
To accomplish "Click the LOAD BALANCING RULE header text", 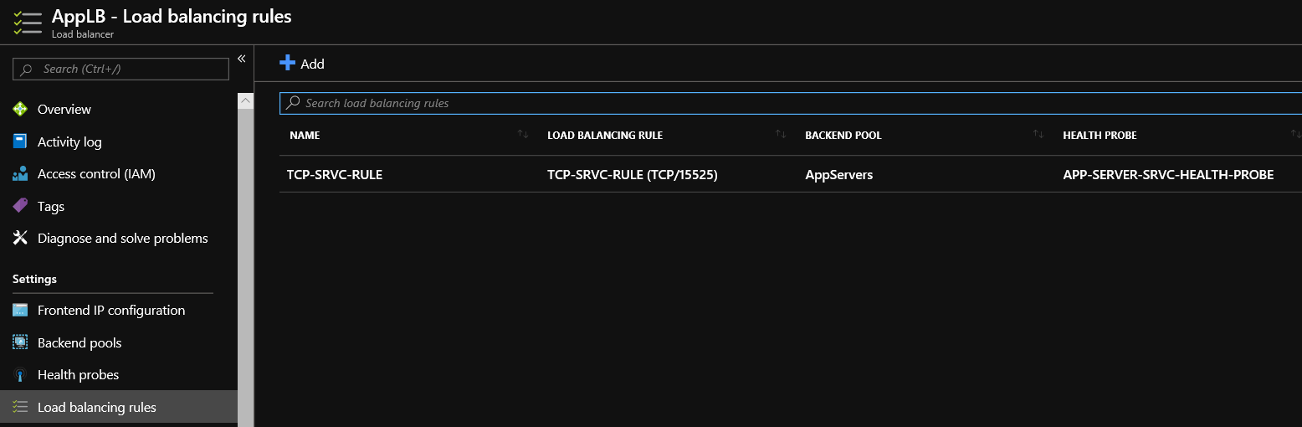I will point(605,135).
